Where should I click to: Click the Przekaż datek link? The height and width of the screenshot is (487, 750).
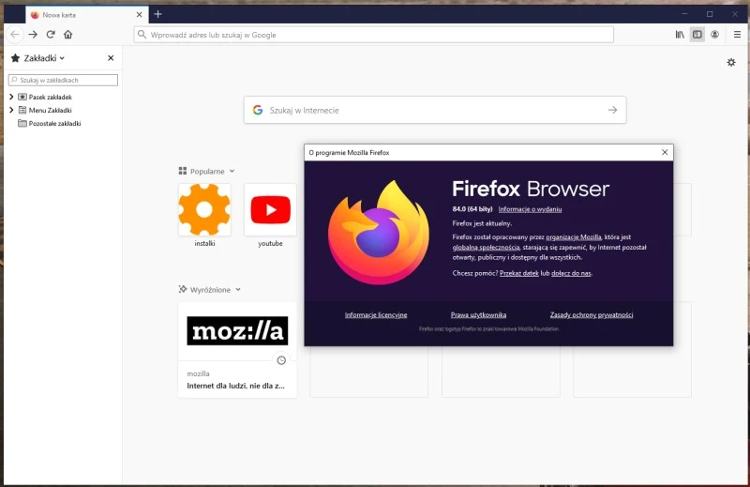pyautogui.click(x=519, y=273)
